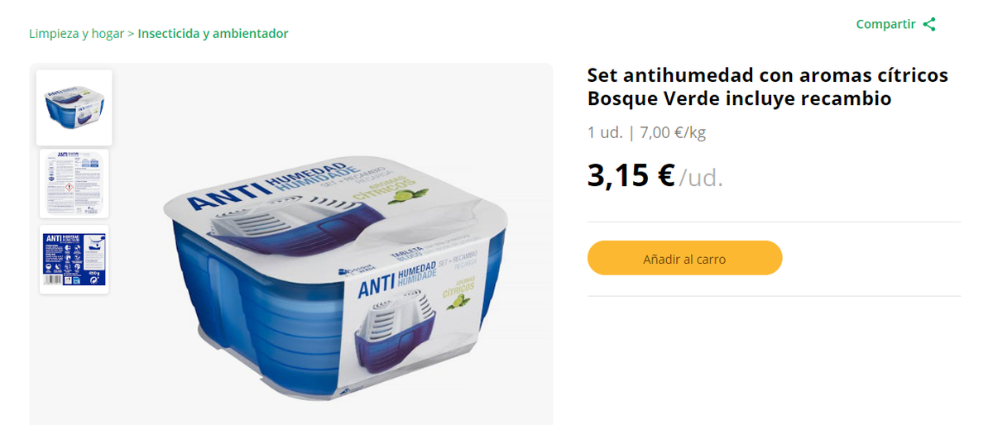The width and height of the screenshot is (993, 425).
Task: Click the /ud. unit label beside price
Action: [701, 178]
